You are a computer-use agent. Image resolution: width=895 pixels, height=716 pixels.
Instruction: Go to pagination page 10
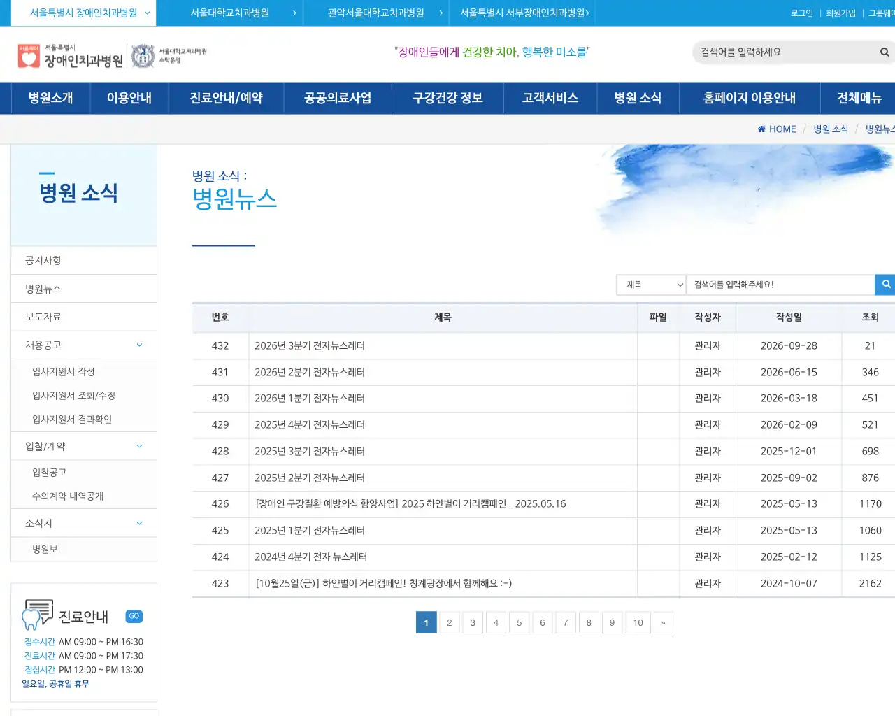click(638, 622)
